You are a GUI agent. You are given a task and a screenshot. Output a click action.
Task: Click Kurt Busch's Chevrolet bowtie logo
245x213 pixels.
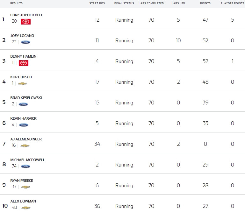click(x=22, y=84)
